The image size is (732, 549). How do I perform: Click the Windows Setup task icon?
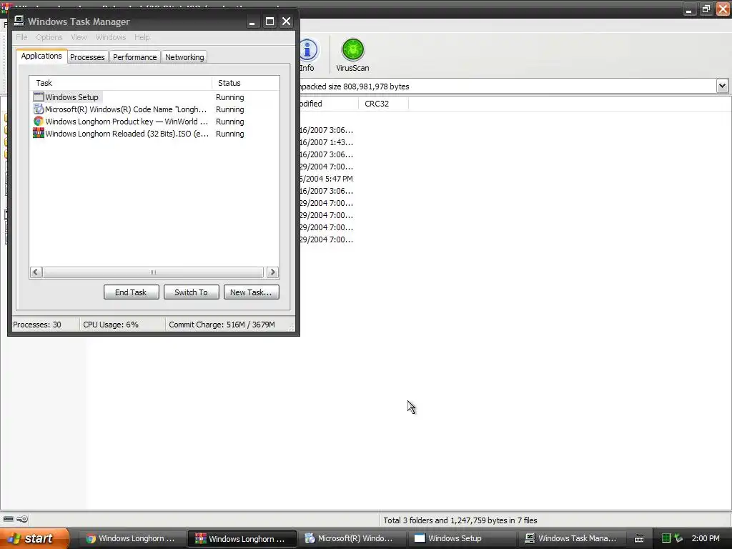[39, 97]
